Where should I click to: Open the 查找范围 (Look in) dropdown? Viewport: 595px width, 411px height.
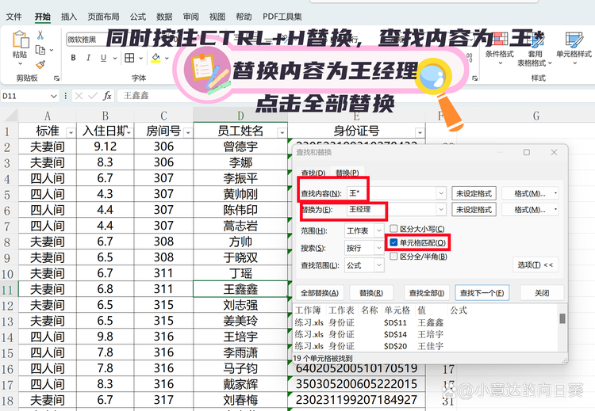(x=378, y=265)
